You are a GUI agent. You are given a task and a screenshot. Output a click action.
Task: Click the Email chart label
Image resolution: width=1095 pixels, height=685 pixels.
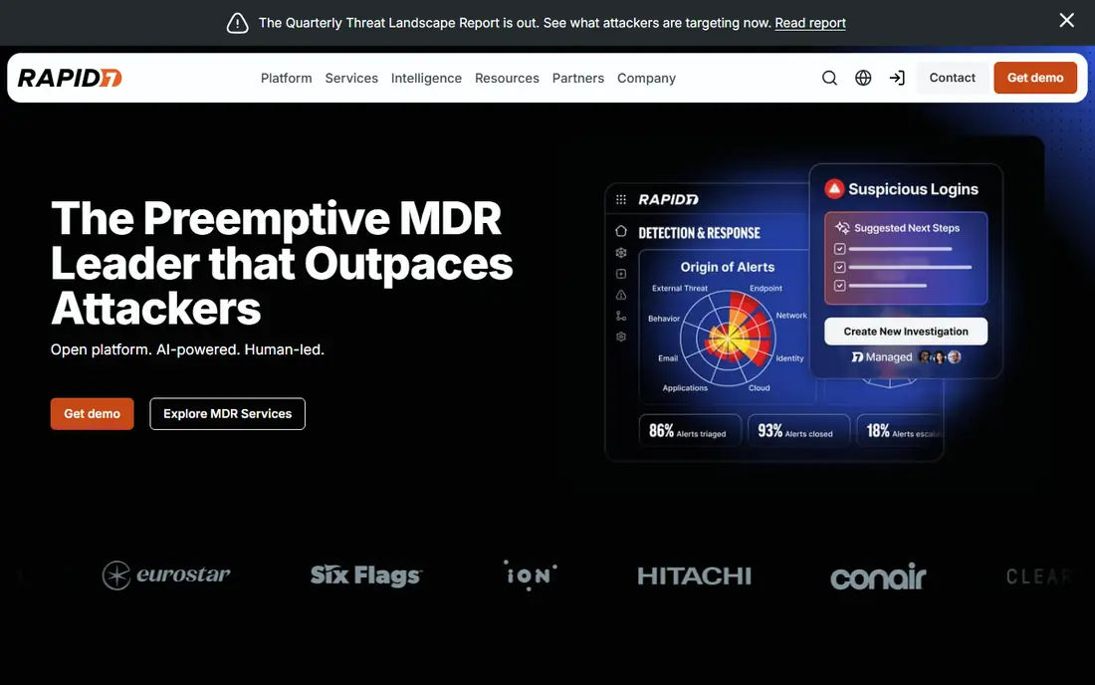click(x=668, y=358)
